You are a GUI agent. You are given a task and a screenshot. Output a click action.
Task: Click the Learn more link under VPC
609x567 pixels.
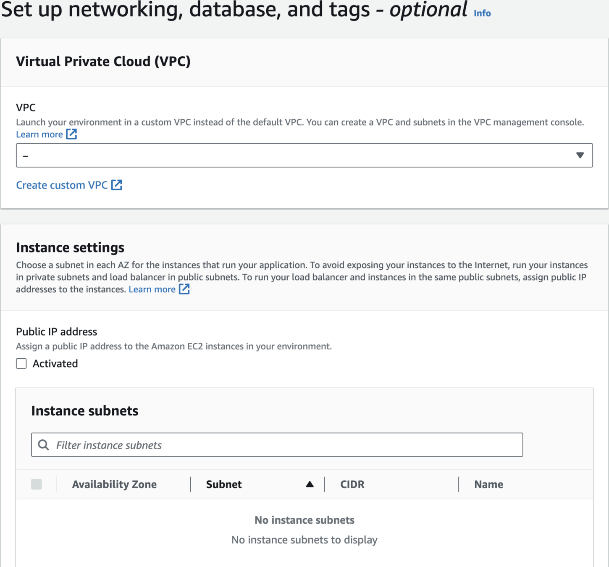[x=39, y=134]
